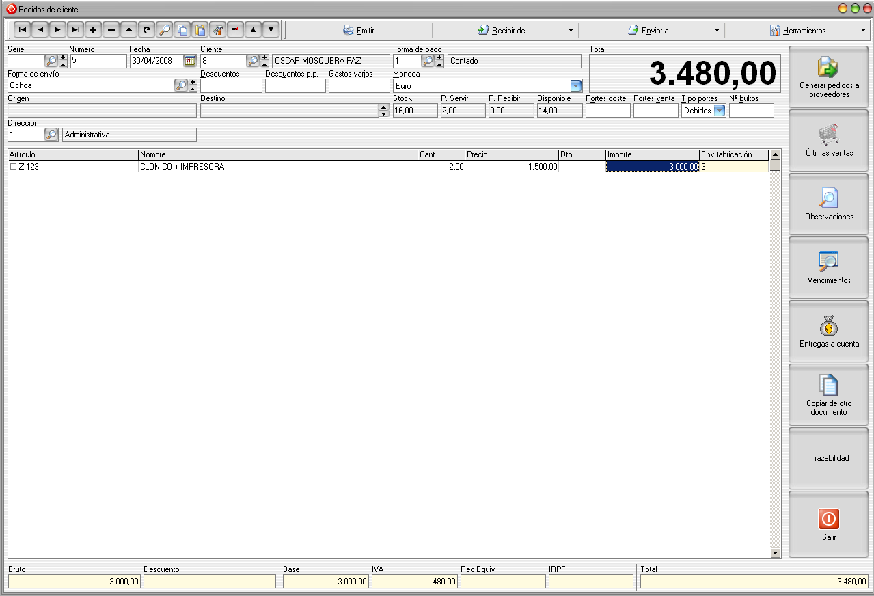Go to the first record
The image size is (874, 596).
(22, 30)
